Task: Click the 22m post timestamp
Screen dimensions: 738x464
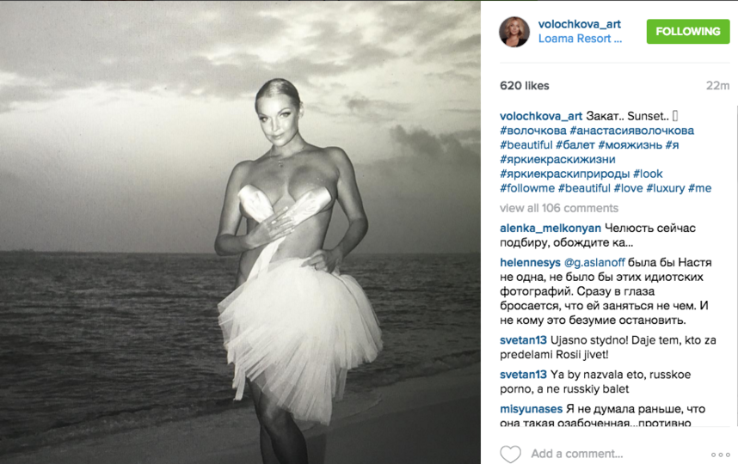Action: tap(717, 86)
